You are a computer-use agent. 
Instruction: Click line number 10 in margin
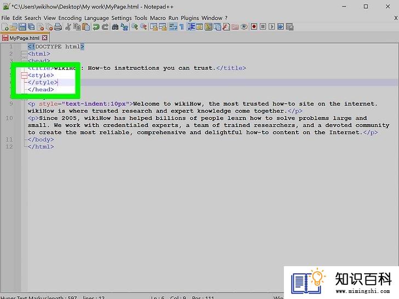click(9, 118)
